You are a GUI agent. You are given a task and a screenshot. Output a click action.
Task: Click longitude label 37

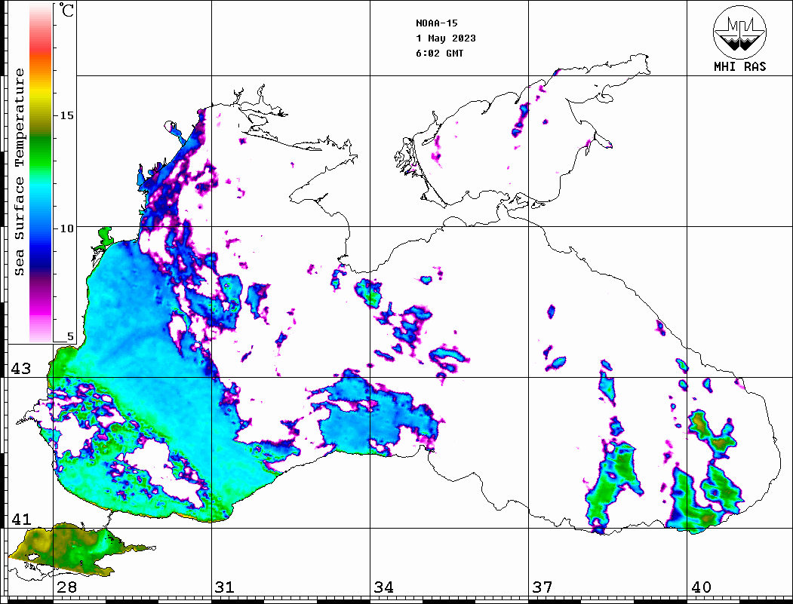[x=542, y=587]
